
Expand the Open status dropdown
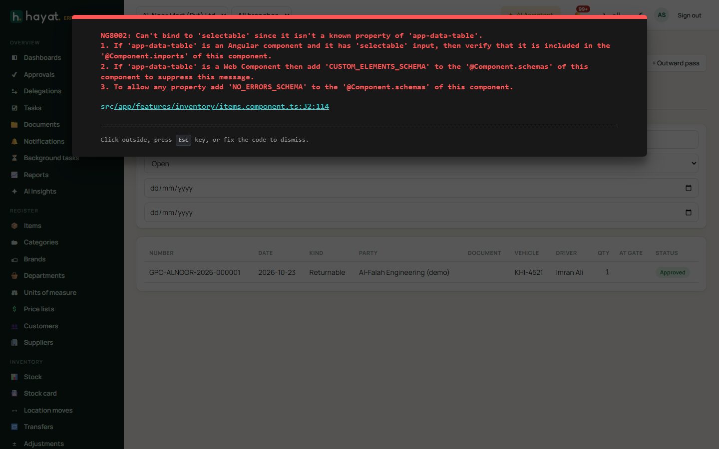(x=421, y=164)
